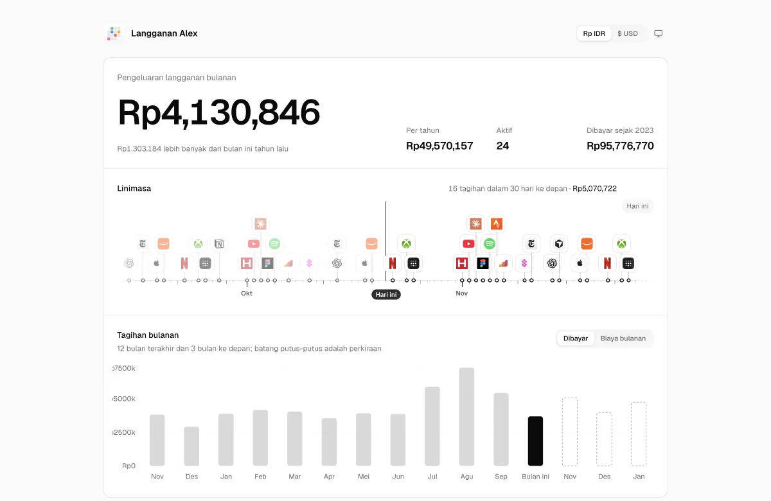771x501 pixels.
Task: Select the upcoming red H icon at Nov
Action: click(462, 263)
